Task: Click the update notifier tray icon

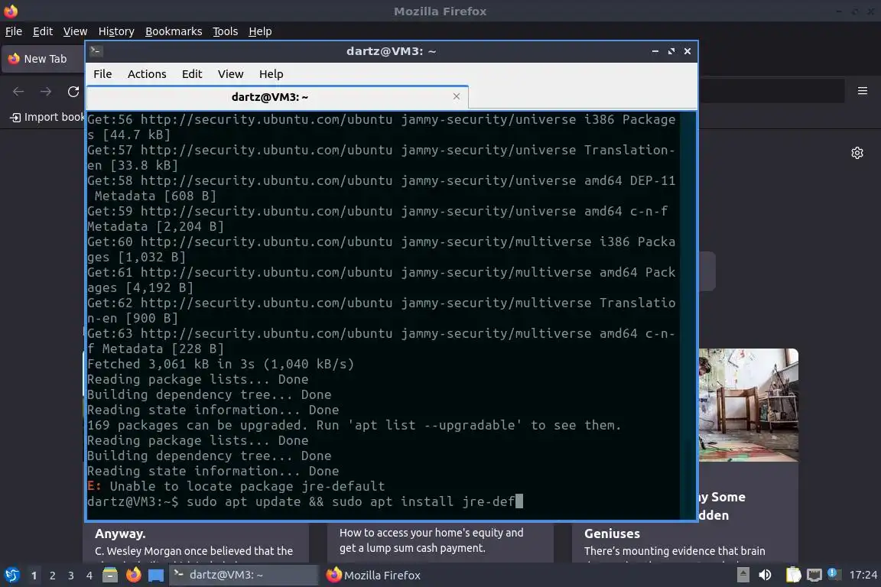Action: (834, 574)
